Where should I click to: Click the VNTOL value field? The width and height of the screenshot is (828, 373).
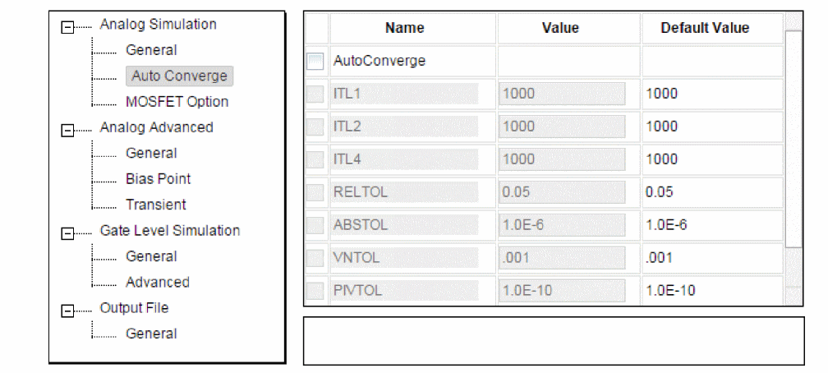tap(562, 258)
